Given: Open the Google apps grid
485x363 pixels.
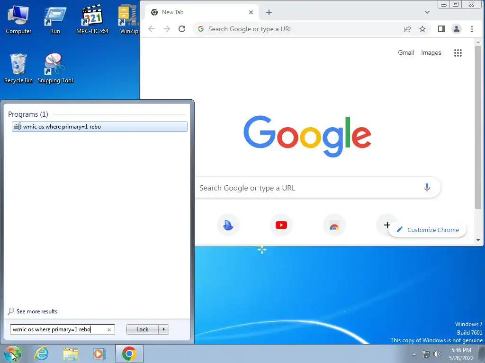Looking at the screenshot, I should 458,53.
